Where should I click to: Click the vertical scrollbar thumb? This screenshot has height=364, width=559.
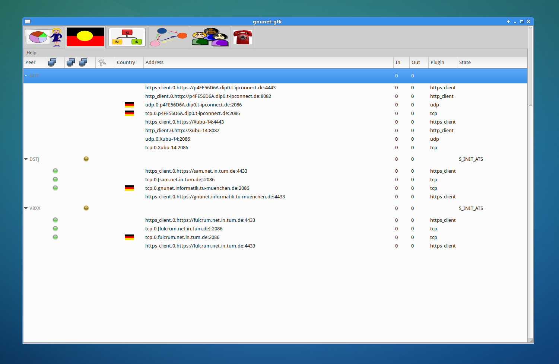click(x=530, y=67)
